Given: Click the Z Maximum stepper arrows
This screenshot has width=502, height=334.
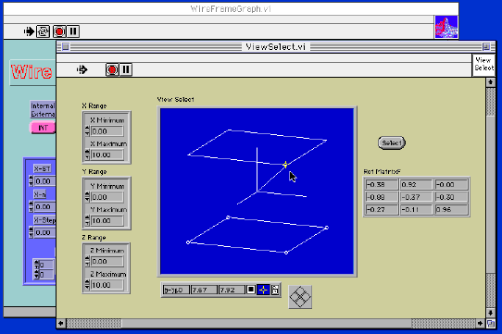Looking at the screenshot, I should (87, 284).
